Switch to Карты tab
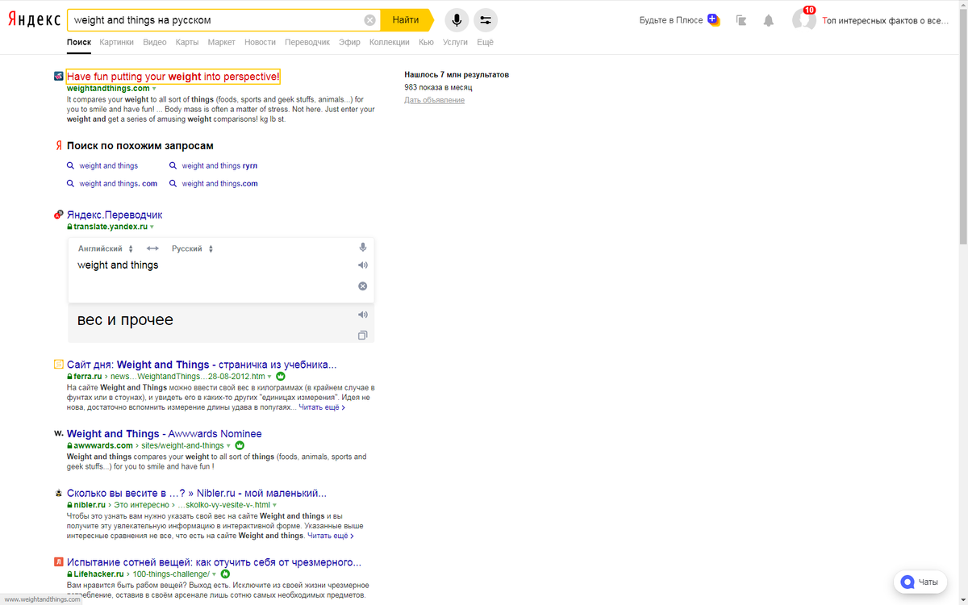Viewport: 968px width, 605px height. (x=187, y=42)
